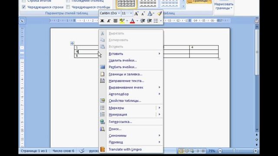Open the Calibri font name dropdown
278x156 pixels.
click(119, 13)
